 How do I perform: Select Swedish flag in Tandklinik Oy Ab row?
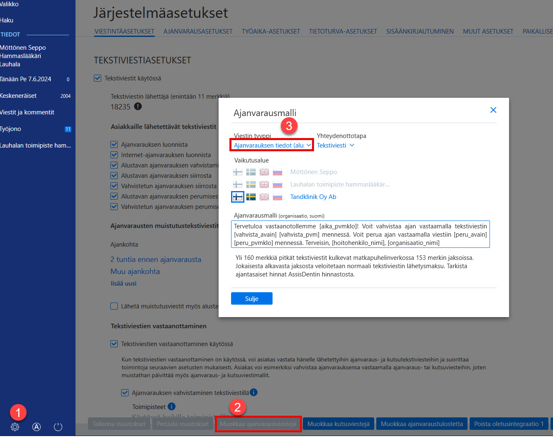[x=251, y=197]
